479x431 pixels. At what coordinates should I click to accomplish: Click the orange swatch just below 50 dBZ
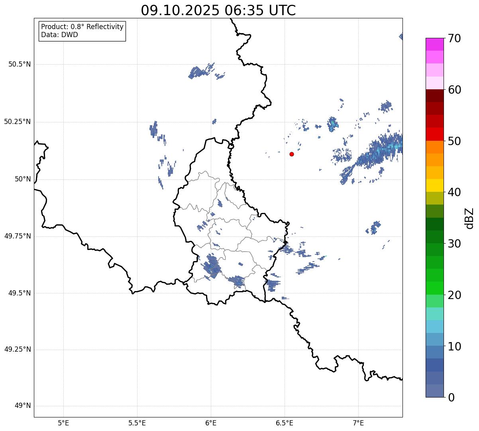(x=435, y=147)
